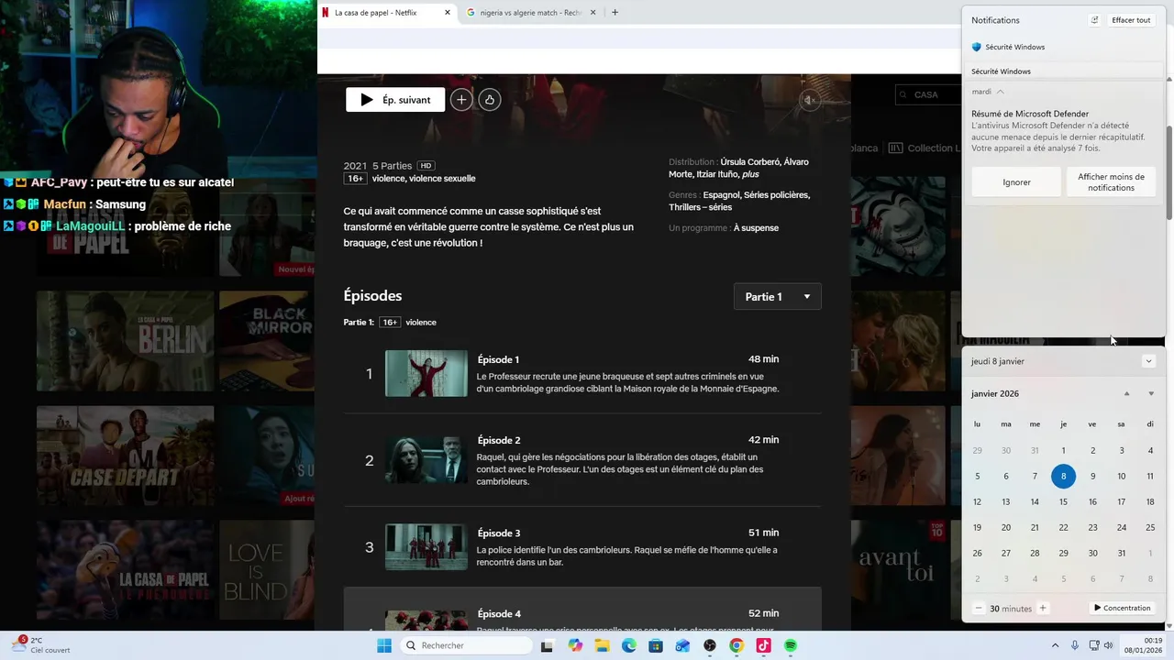Launch Copilot from the taskbar
The height and width of the screenshot is (660, 1174).
point(575,646)
